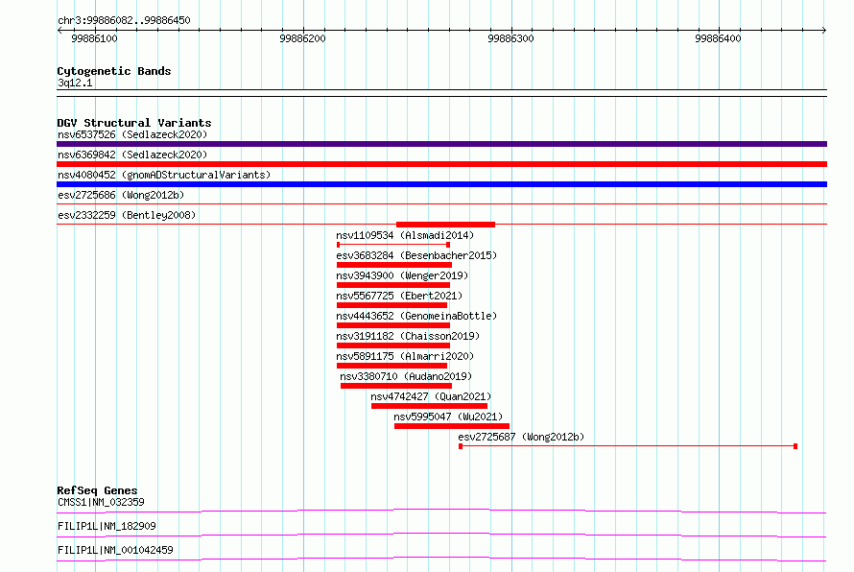Click the red bar under nsv3943900
The image size is (854, 572).
click(393, 285)
